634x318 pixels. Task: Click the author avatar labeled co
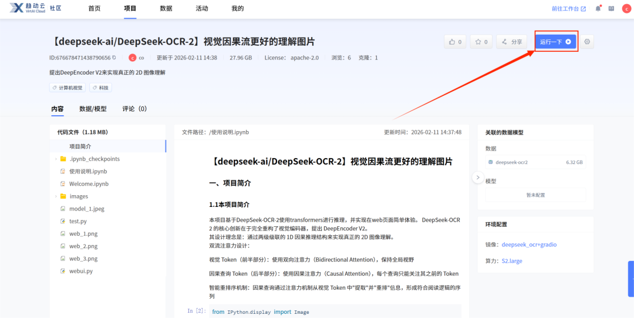pos(132,58)
